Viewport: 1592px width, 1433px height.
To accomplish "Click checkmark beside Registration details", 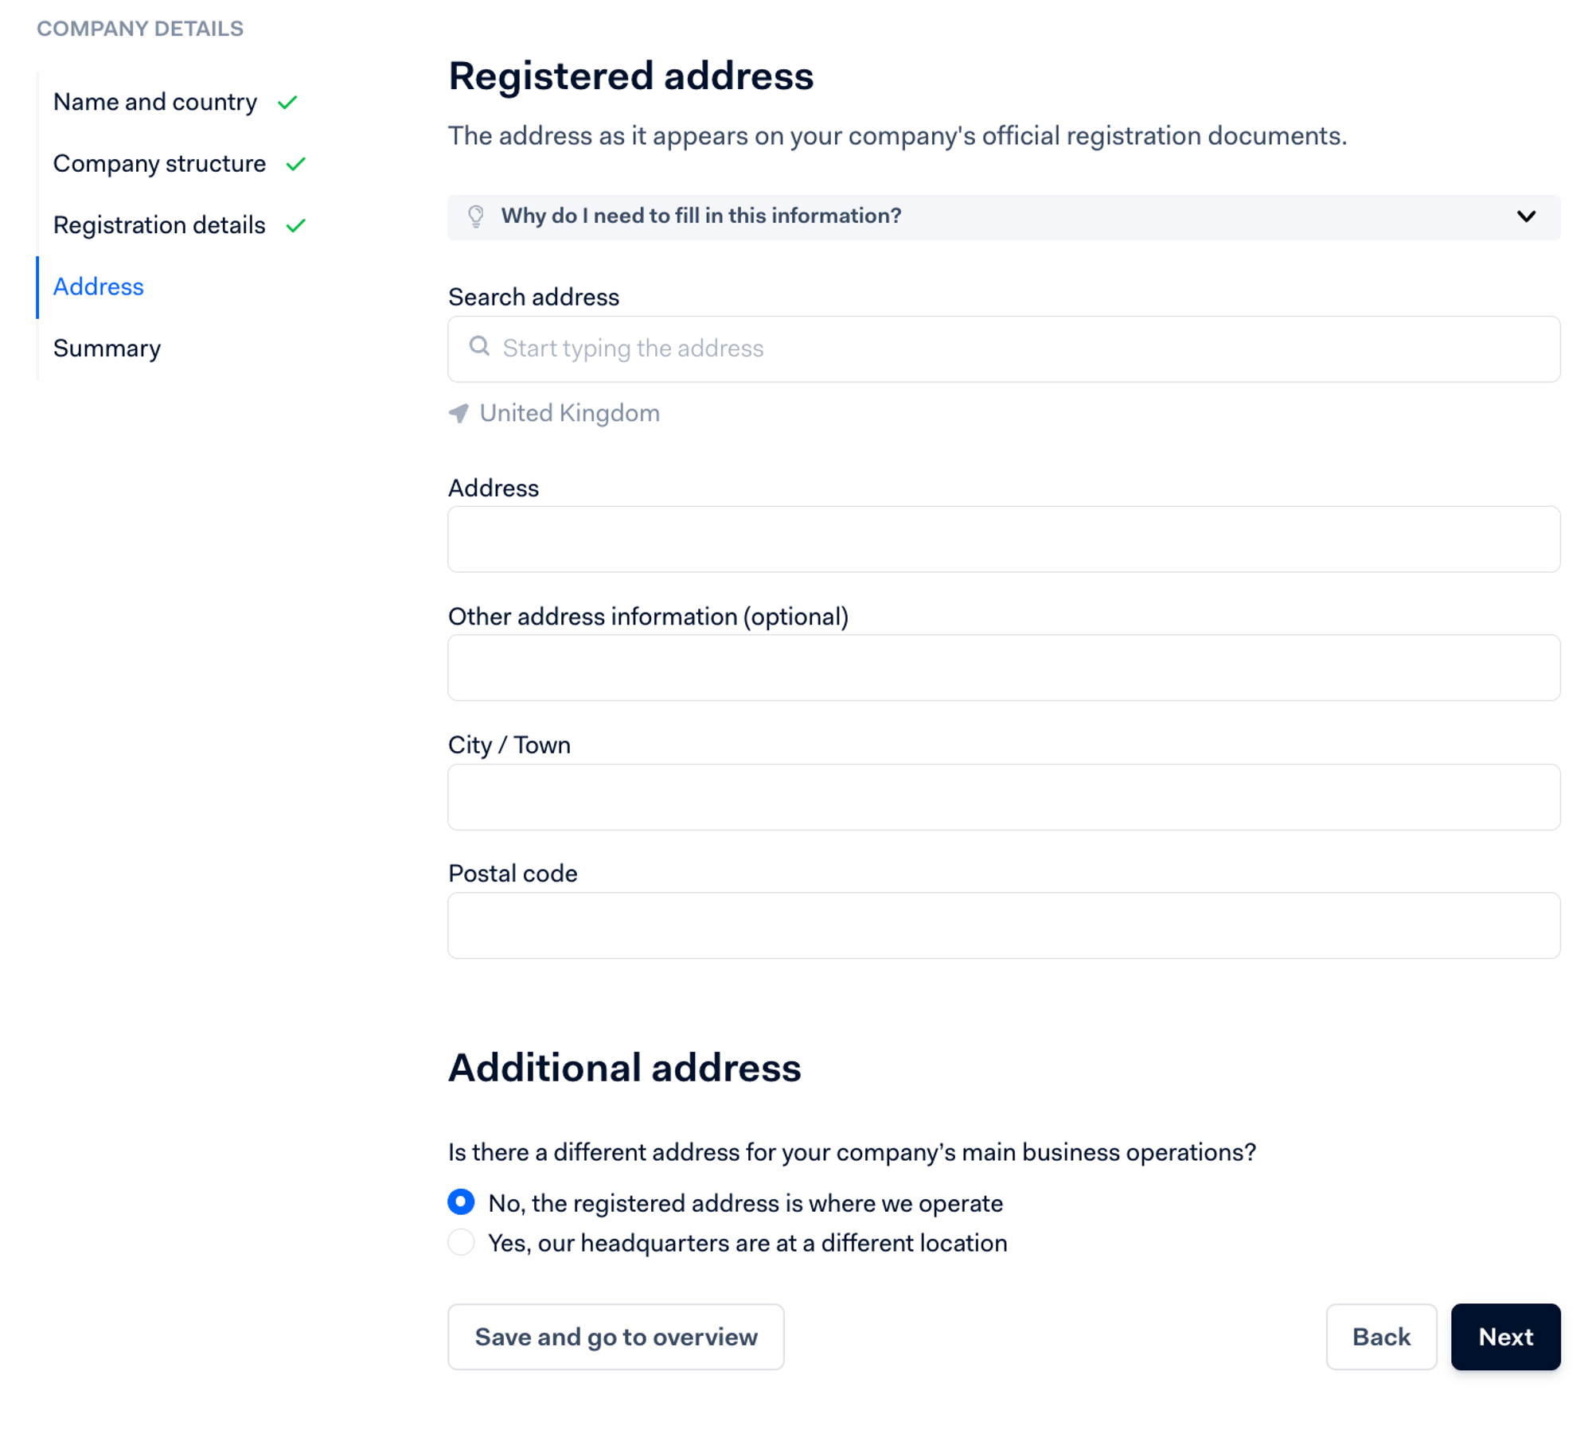I will point(295,226).
